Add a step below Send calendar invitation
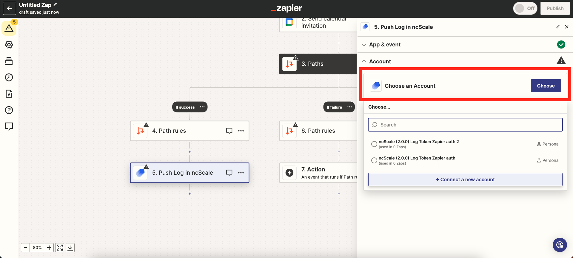The image size is (573, 258). coord(339,43)
